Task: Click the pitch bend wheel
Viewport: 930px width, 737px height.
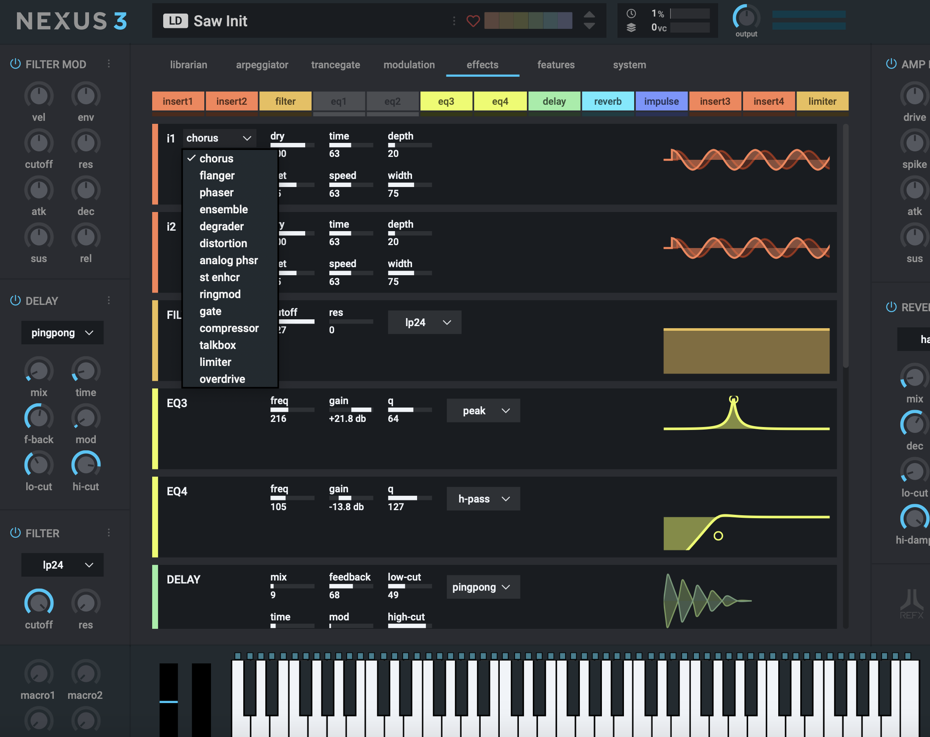Action: click(x=169, y=700)
